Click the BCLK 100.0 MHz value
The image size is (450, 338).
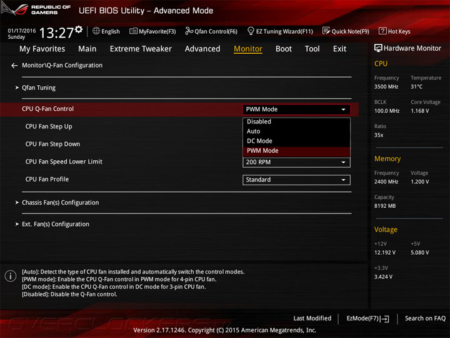coord(387,111)
